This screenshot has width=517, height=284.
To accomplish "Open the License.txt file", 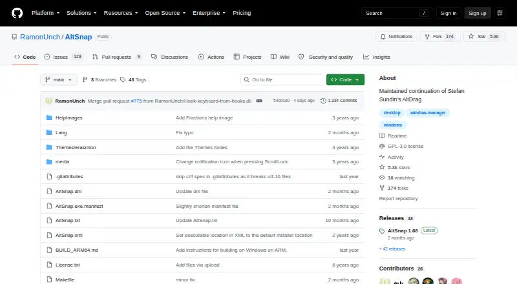I will 68,265.
